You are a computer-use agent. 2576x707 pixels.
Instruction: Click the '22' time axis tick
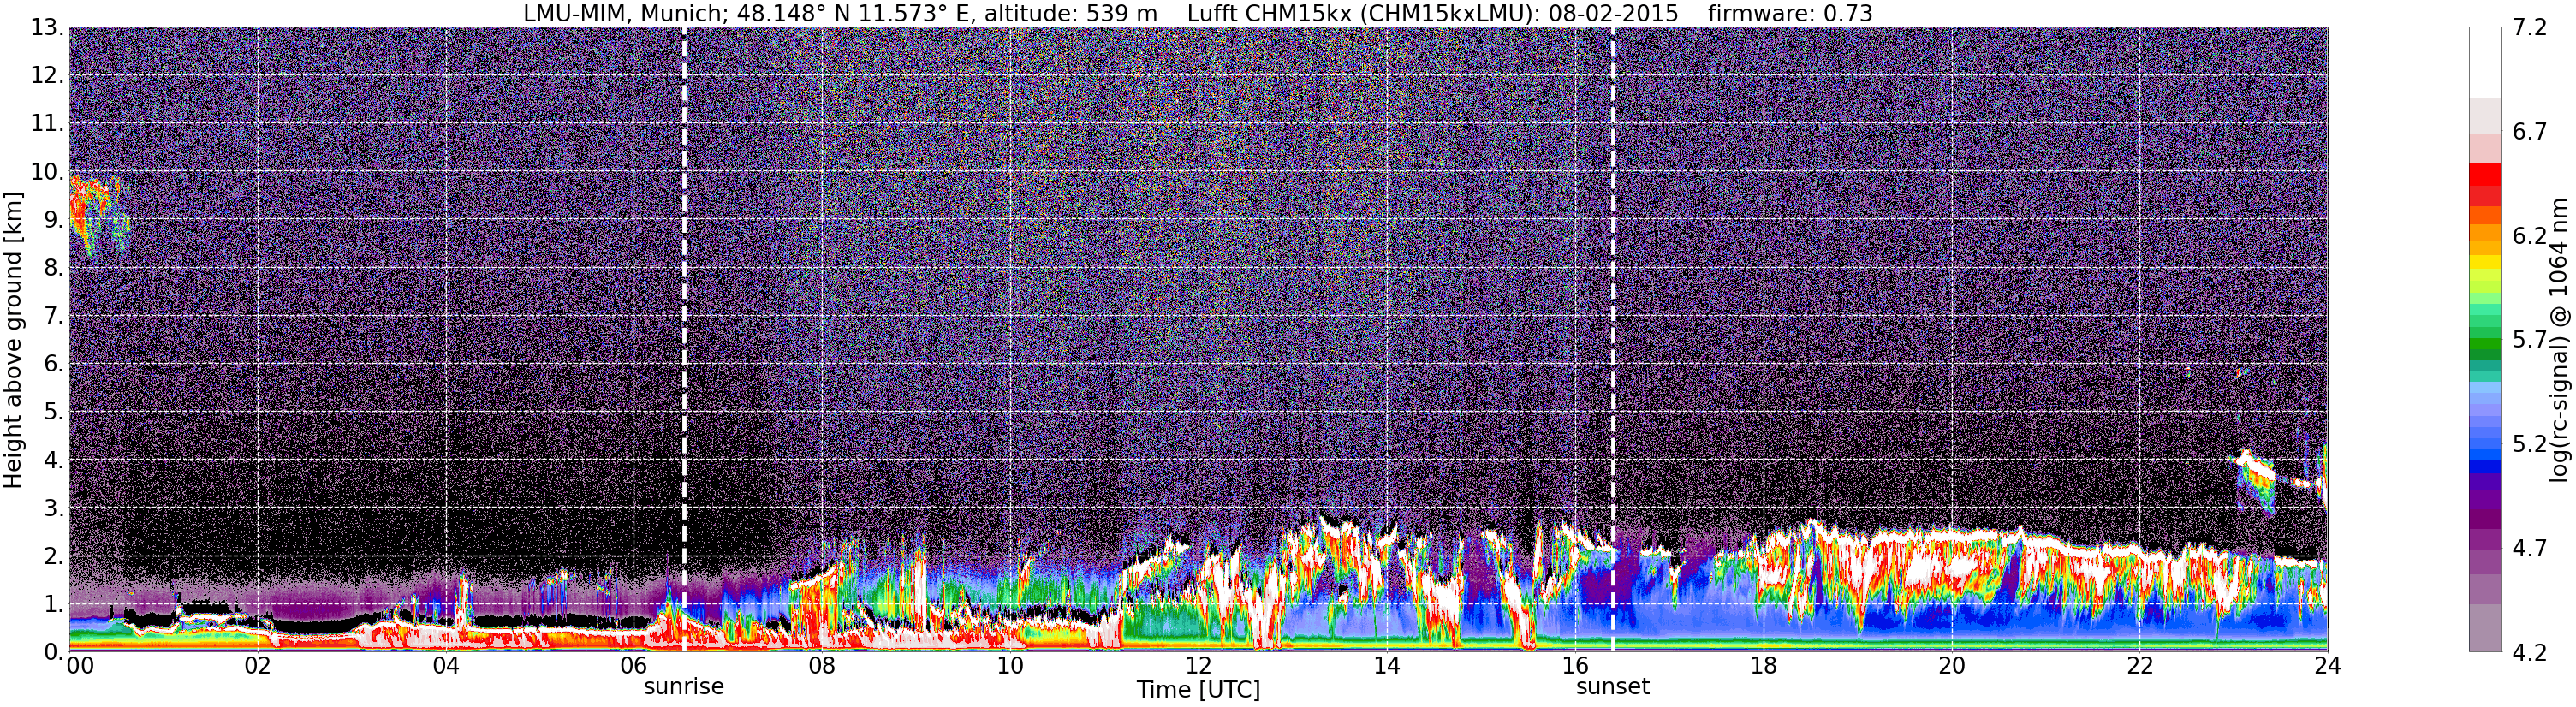click(2139, 666)
